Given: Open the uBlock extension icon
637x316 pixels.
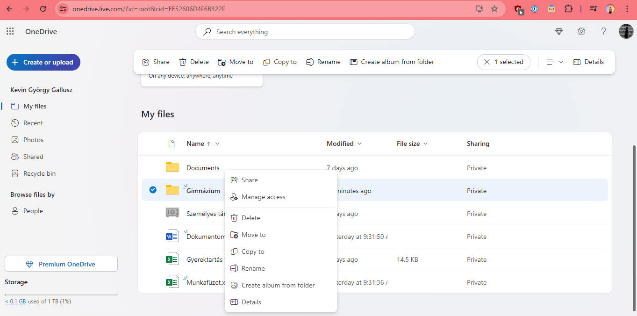Looking at the screenshot, I should (518, 9).
